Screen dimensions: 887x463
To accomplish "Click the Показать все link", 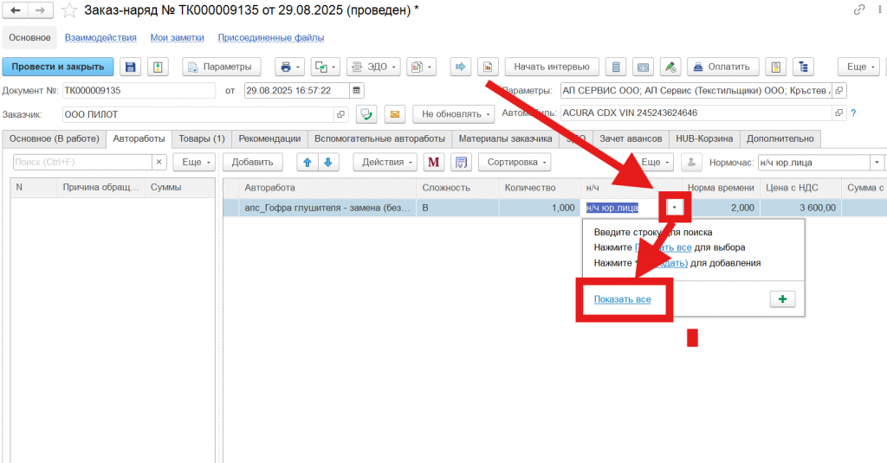I will [x=622, y=299].
